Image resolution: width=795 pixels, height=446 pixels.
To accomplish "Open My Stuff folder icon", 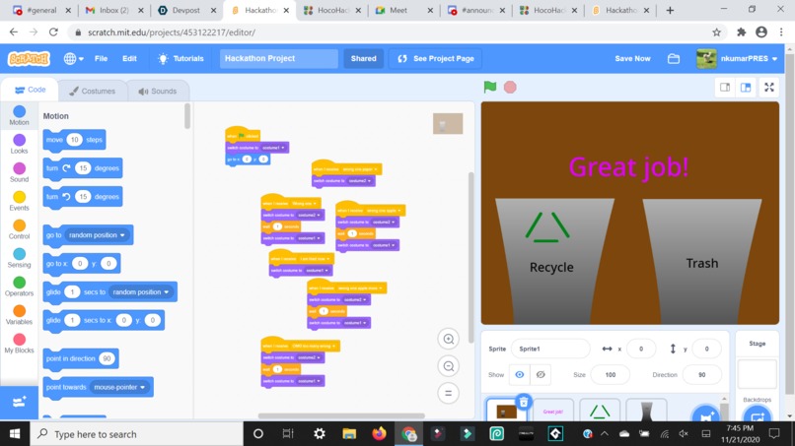I will (x=674, y=59).
